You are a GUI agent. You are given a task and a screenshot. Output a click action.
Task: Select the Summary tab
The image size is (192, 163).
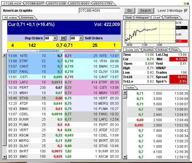click(x=27, y=18)
